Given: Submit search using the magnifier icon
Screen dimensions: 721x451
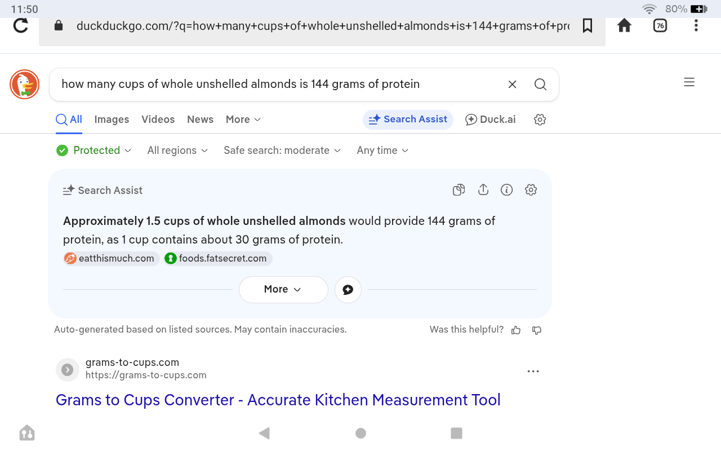Looking at the screenshot, I should [x=540, y=85].
